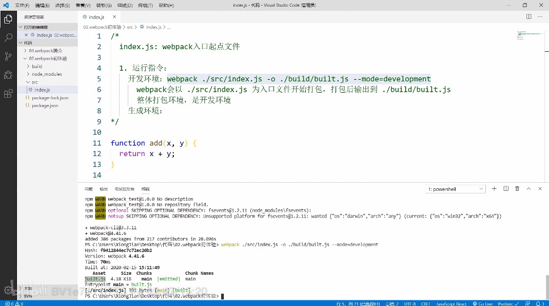This screenshot has width=549, height=306.
Task: Open the Search view in activity bar
Action: click(x=8, y=37)
